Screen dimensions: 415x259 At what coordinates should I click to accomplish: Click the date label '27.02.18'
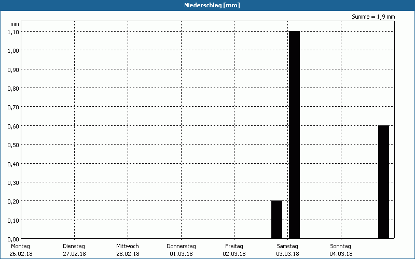point(74,254)
